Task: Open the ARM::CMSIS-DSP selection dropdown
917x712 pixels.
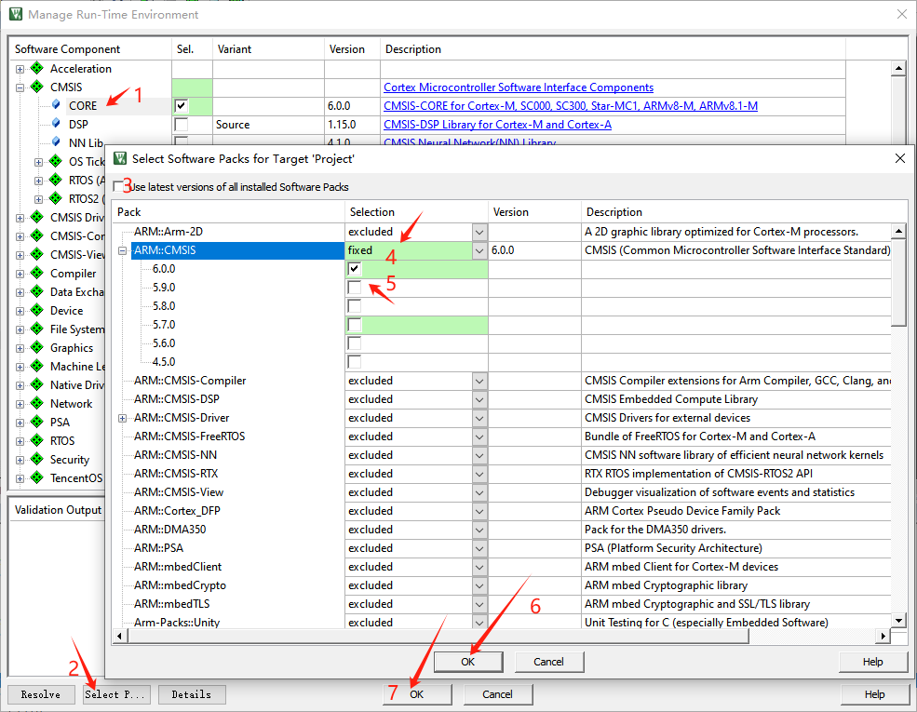Action: (479, 400)
